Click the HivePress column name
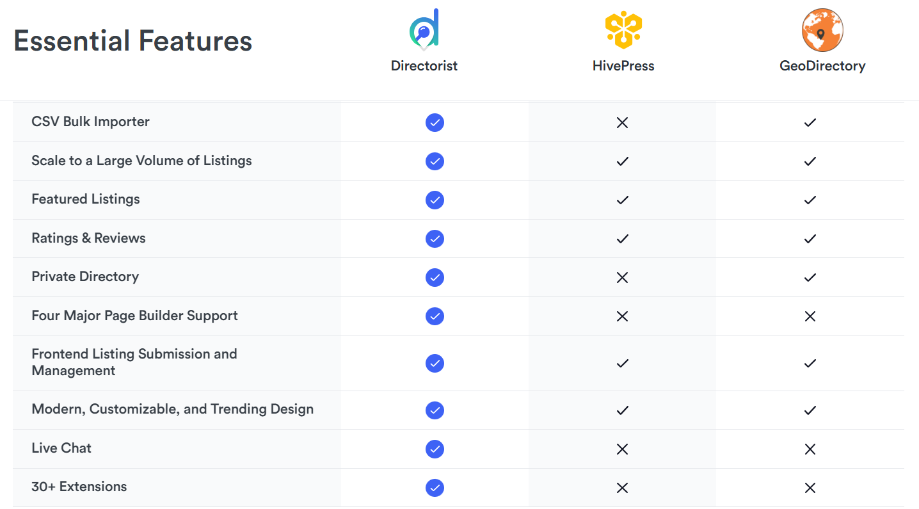 coord(623,66)
